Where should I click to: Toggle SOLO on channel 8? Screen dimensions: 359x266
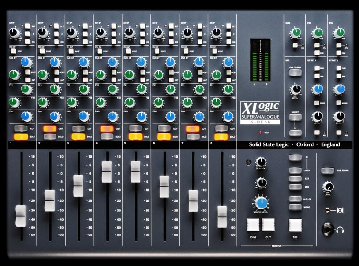point(222,137)
